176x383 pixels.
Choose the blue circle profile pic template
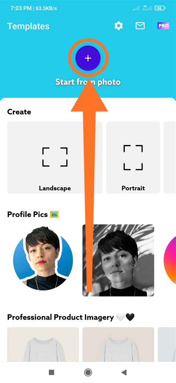click(43, 260)
